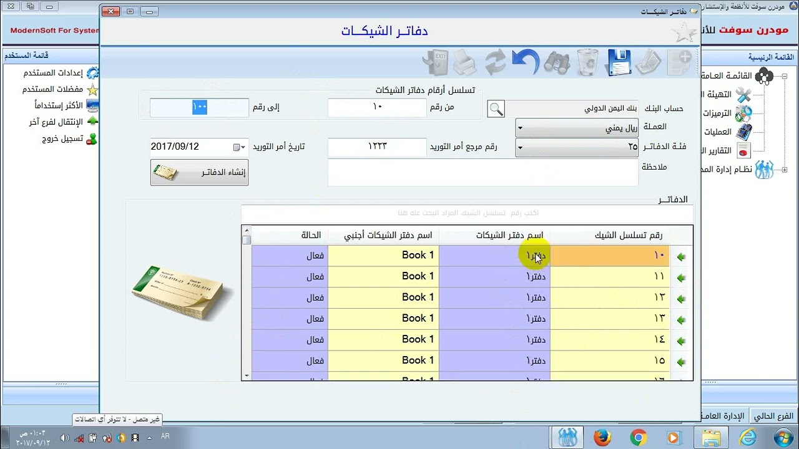Click the Refresh arrows icon

point(495,62)
